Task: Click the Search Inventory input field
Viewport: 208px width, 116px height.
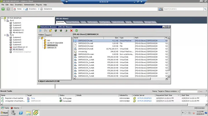Action: (183, 9)
